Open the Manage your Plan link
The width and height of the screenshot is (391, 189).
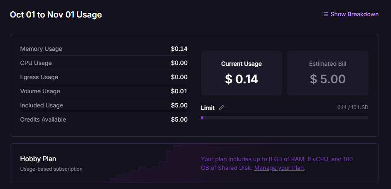(x=279, y=168)
